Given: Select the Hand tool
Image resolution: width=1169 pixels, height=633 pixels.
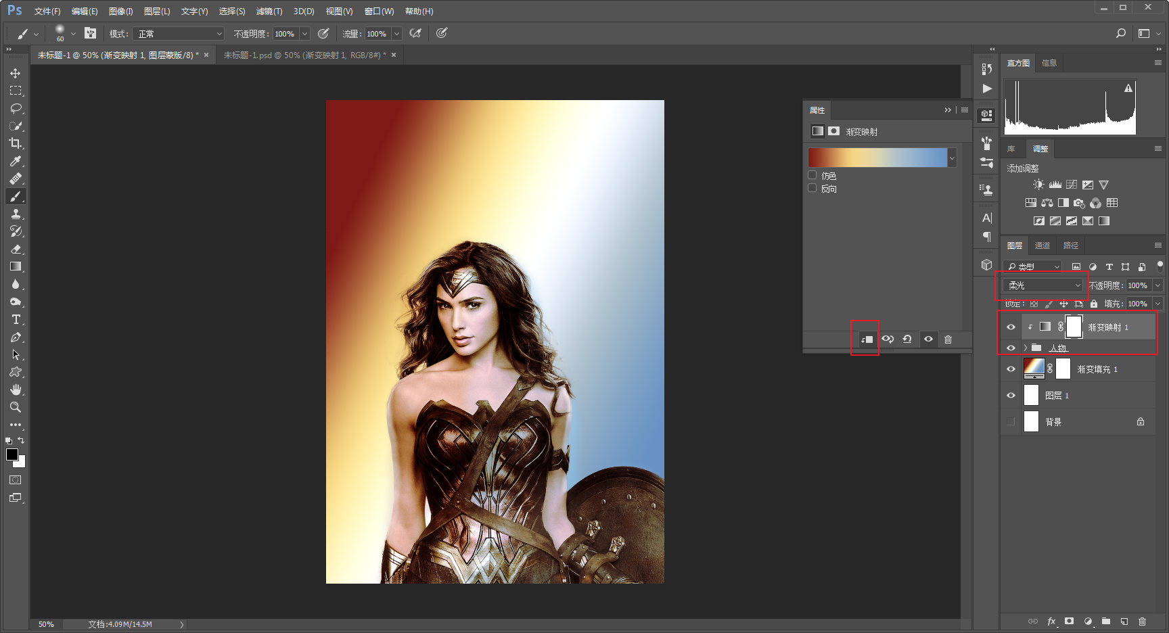Looking at the screenshot, I should (x=16, y=390).
